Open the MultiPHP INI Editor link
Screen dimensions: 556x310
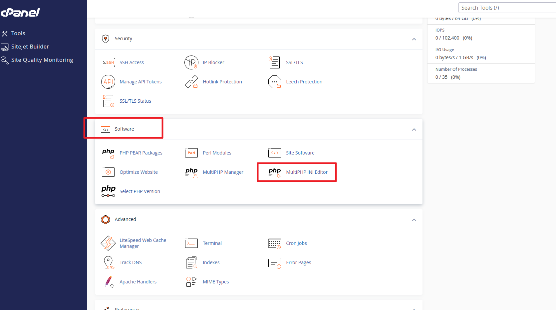pos(307,172)
